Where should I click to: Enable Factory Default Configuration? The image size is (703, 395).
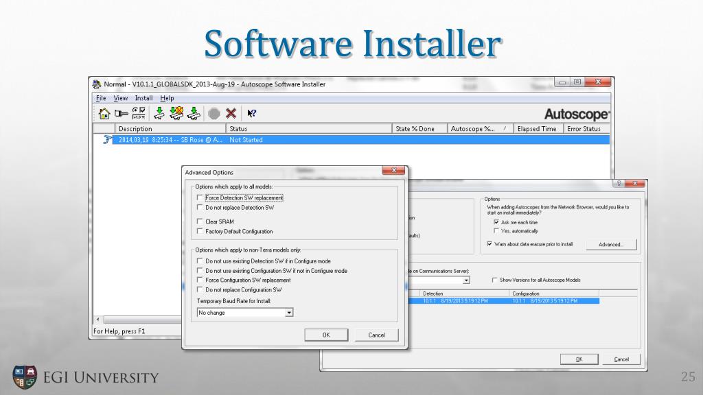tap(200, 231)
